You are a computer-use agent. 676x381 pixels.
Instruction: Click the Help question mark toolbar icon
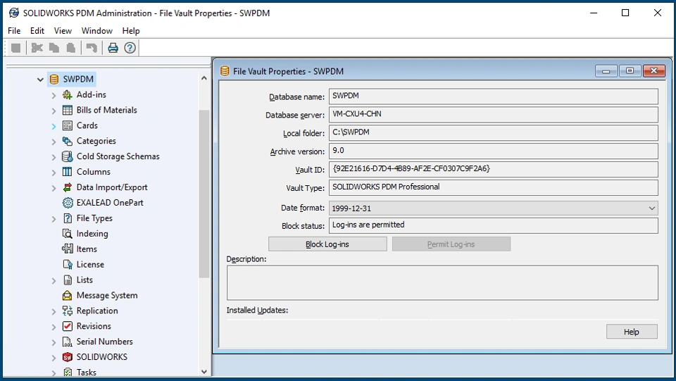coord(130,48)
